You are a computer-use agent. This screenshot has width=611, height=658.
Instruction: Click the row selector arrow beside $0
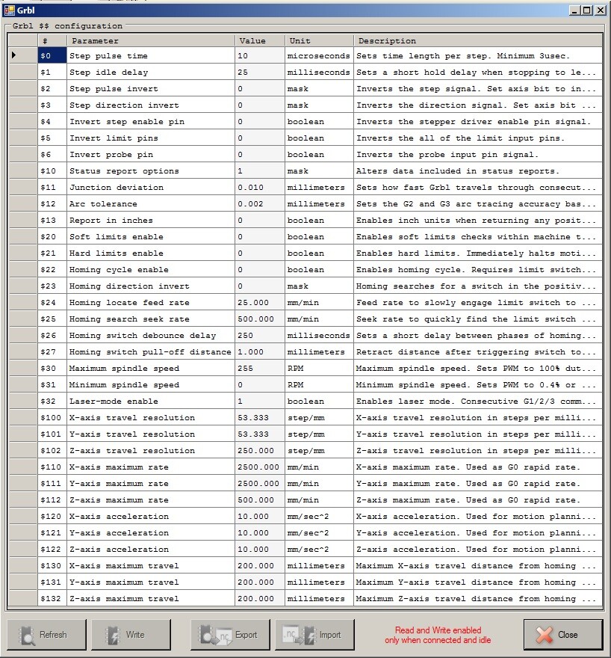click(14, 55)
